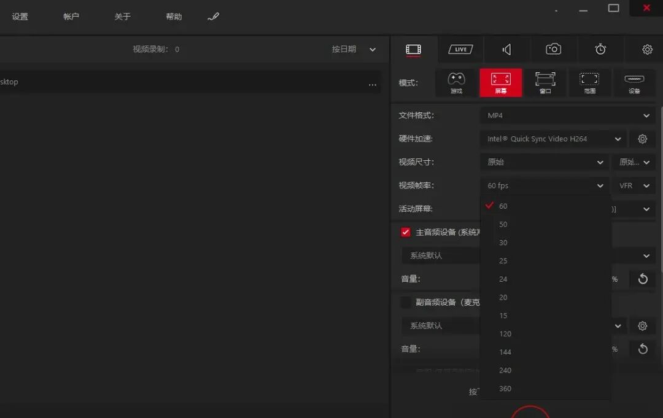Choose 50 in frame rate list

(x=546, y=224)
